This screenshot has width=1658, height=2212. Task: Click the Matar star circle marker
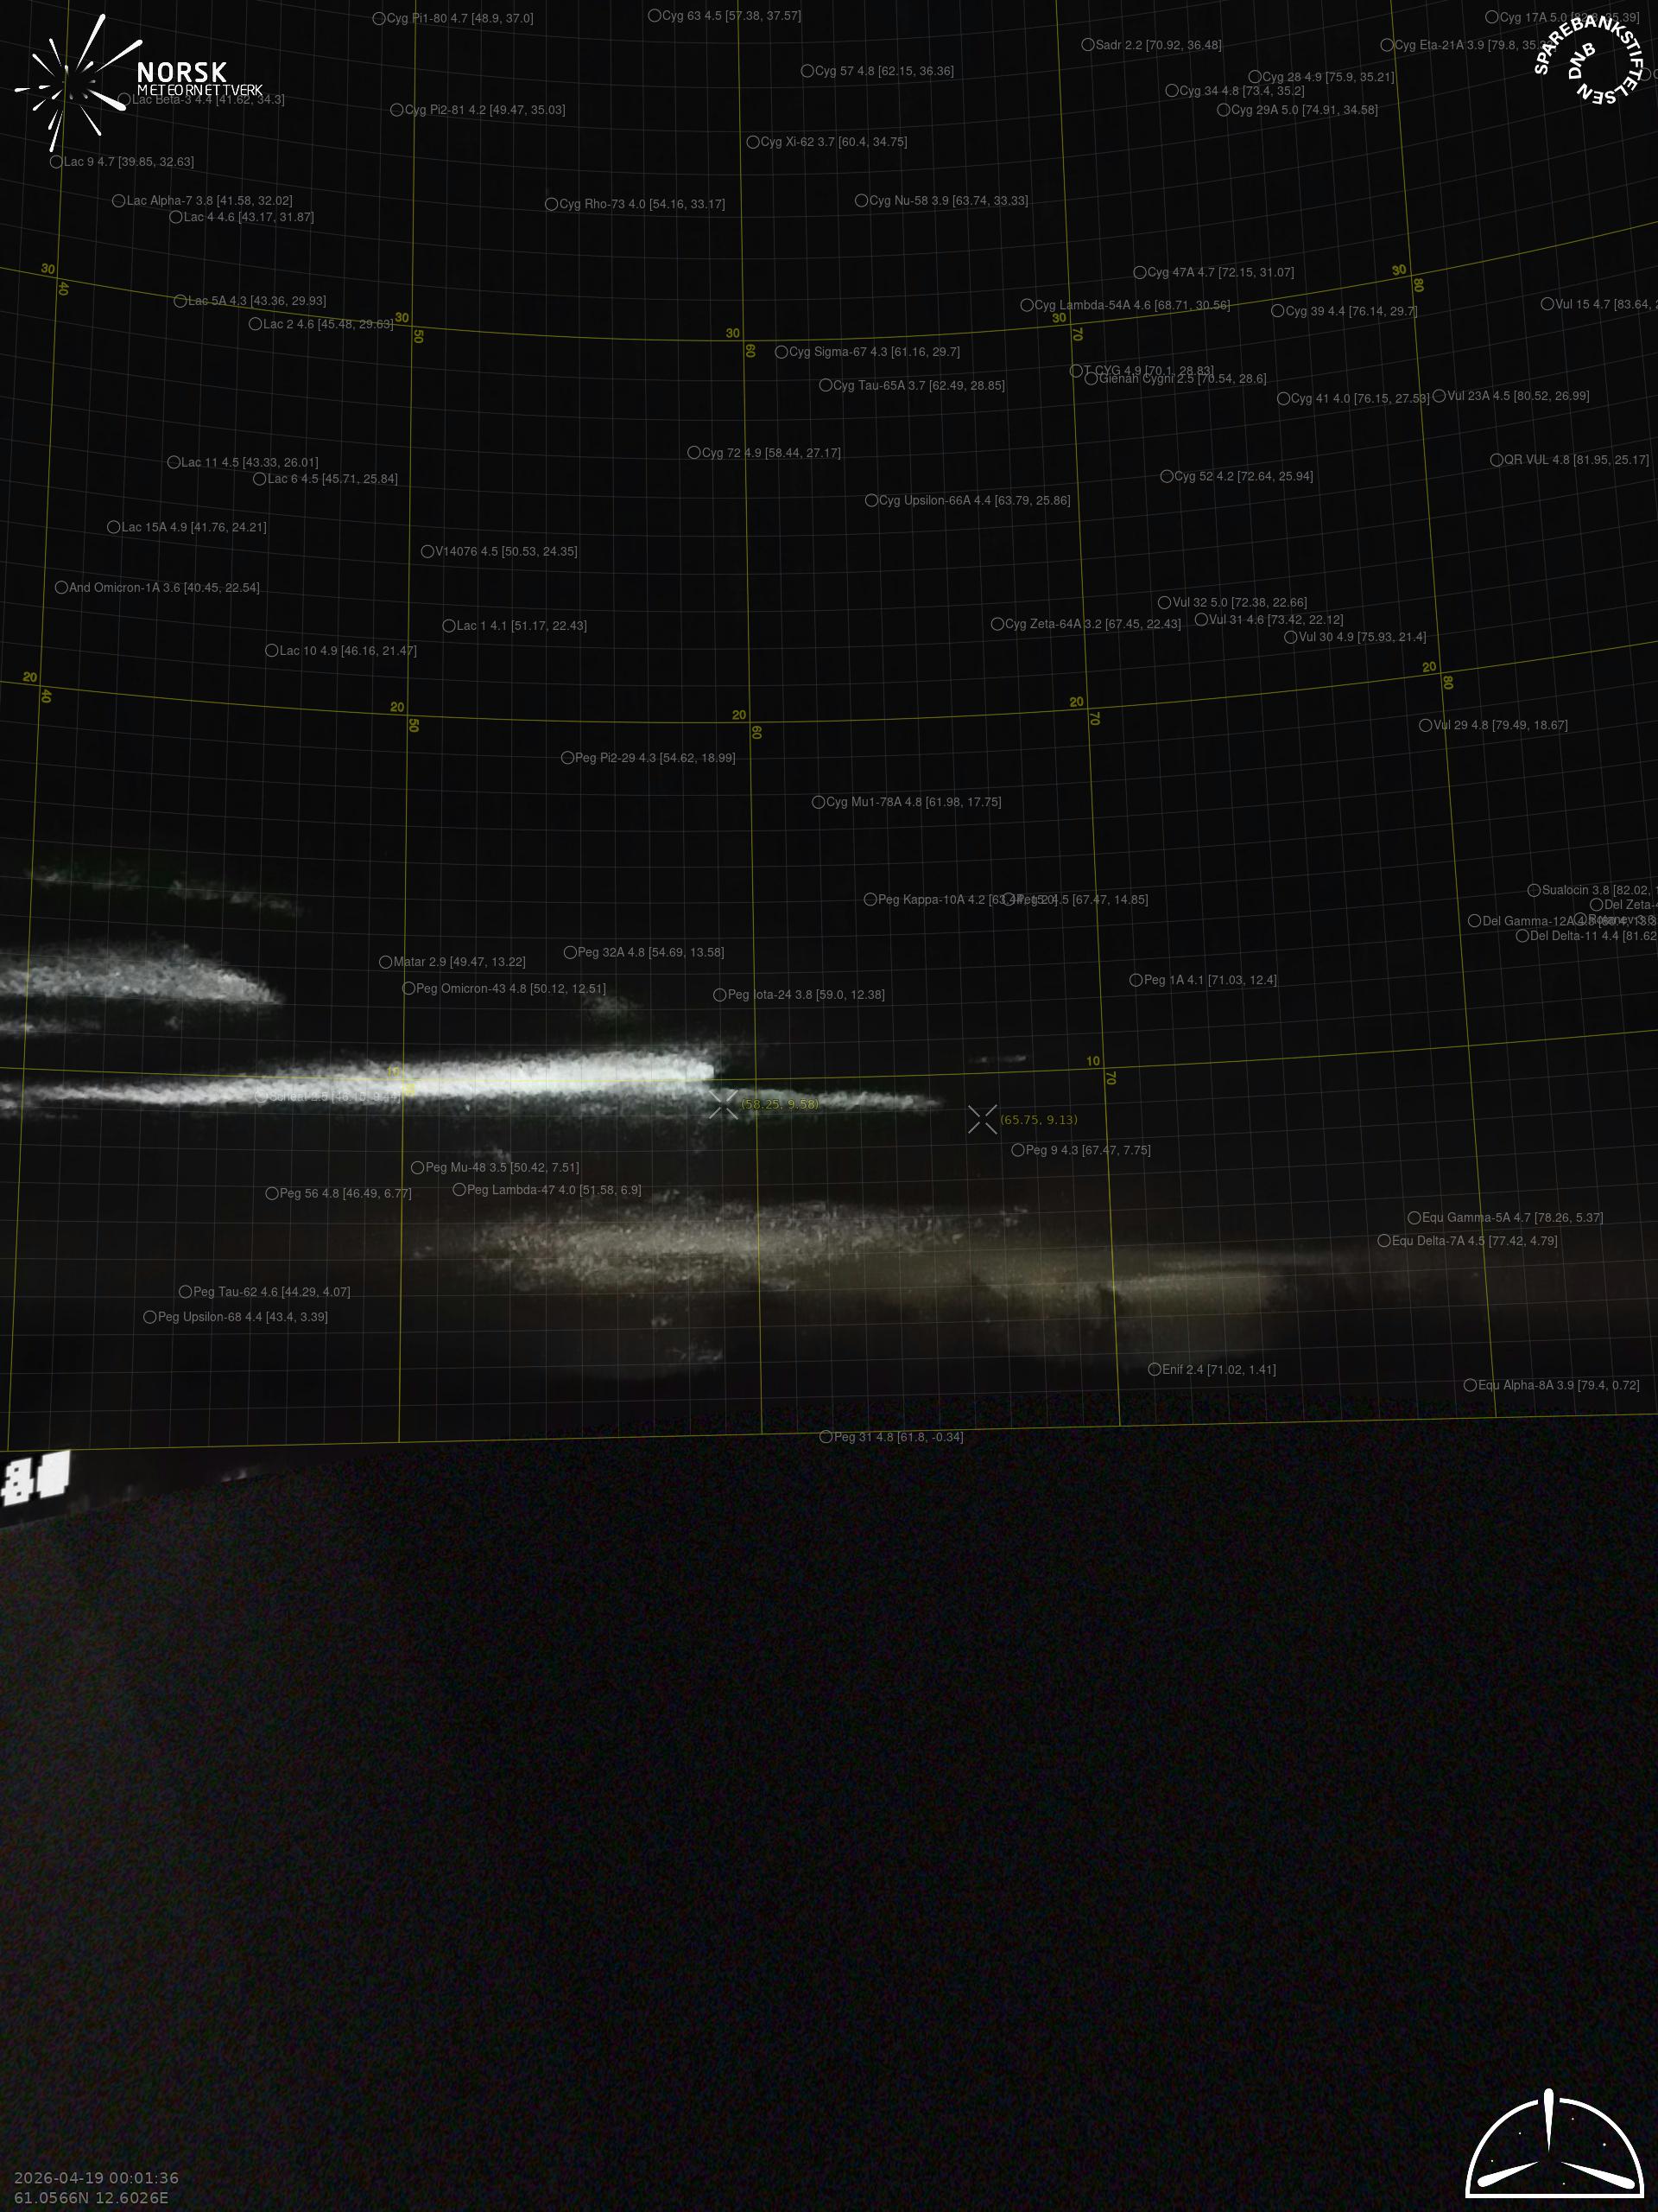point(386,962)
